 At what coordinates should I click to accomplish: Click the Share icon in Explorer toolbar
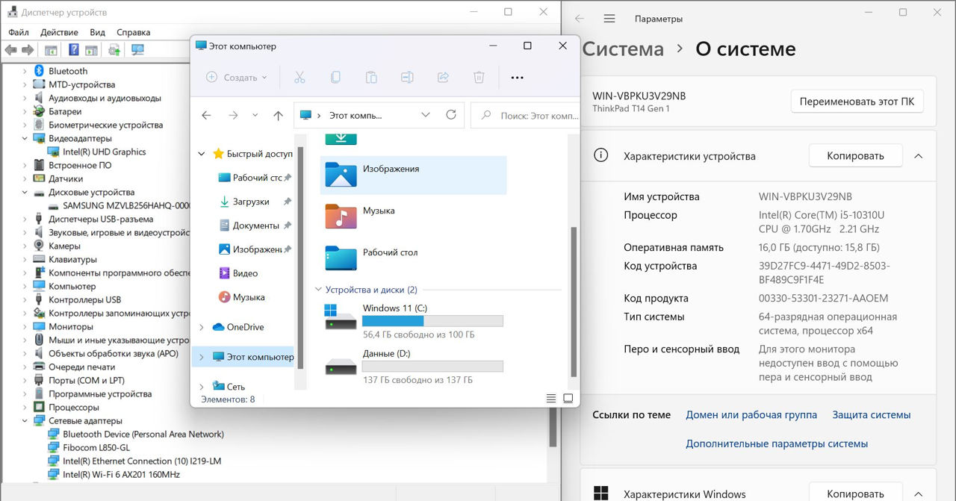coord(443,77)
